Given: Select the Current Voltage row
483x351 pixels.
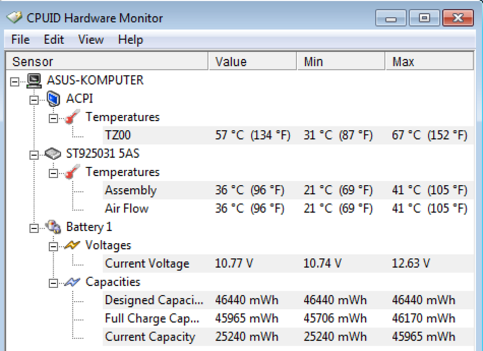Looking at the screenshot, I should pyautogui.click(x=288, y=263).
